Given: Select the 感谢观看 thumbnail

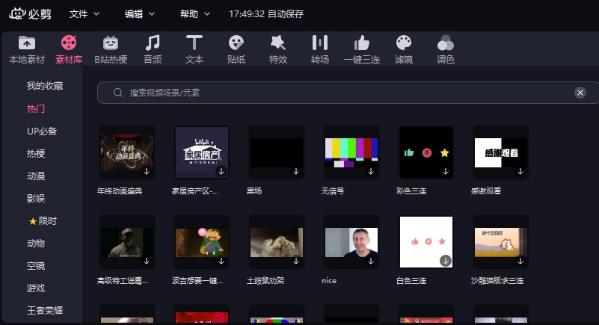Looking at the screenshot, I should (501, 152).
